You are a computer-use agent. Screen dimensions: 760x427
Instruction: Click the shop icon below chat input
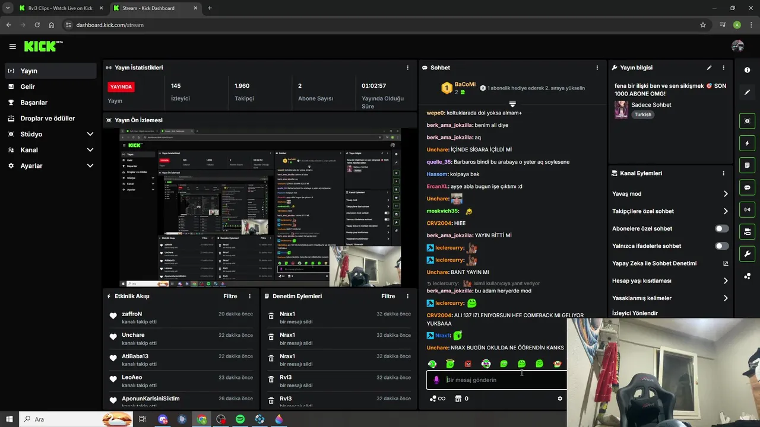[x=458, y=399]
